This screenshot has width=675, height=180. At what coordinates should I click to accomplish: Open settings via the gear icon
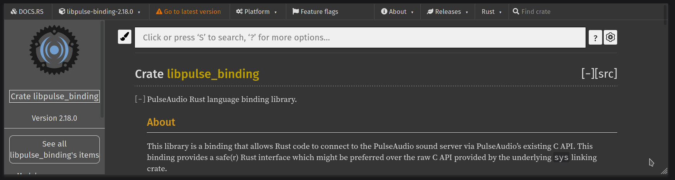click(x=610, y=37)
